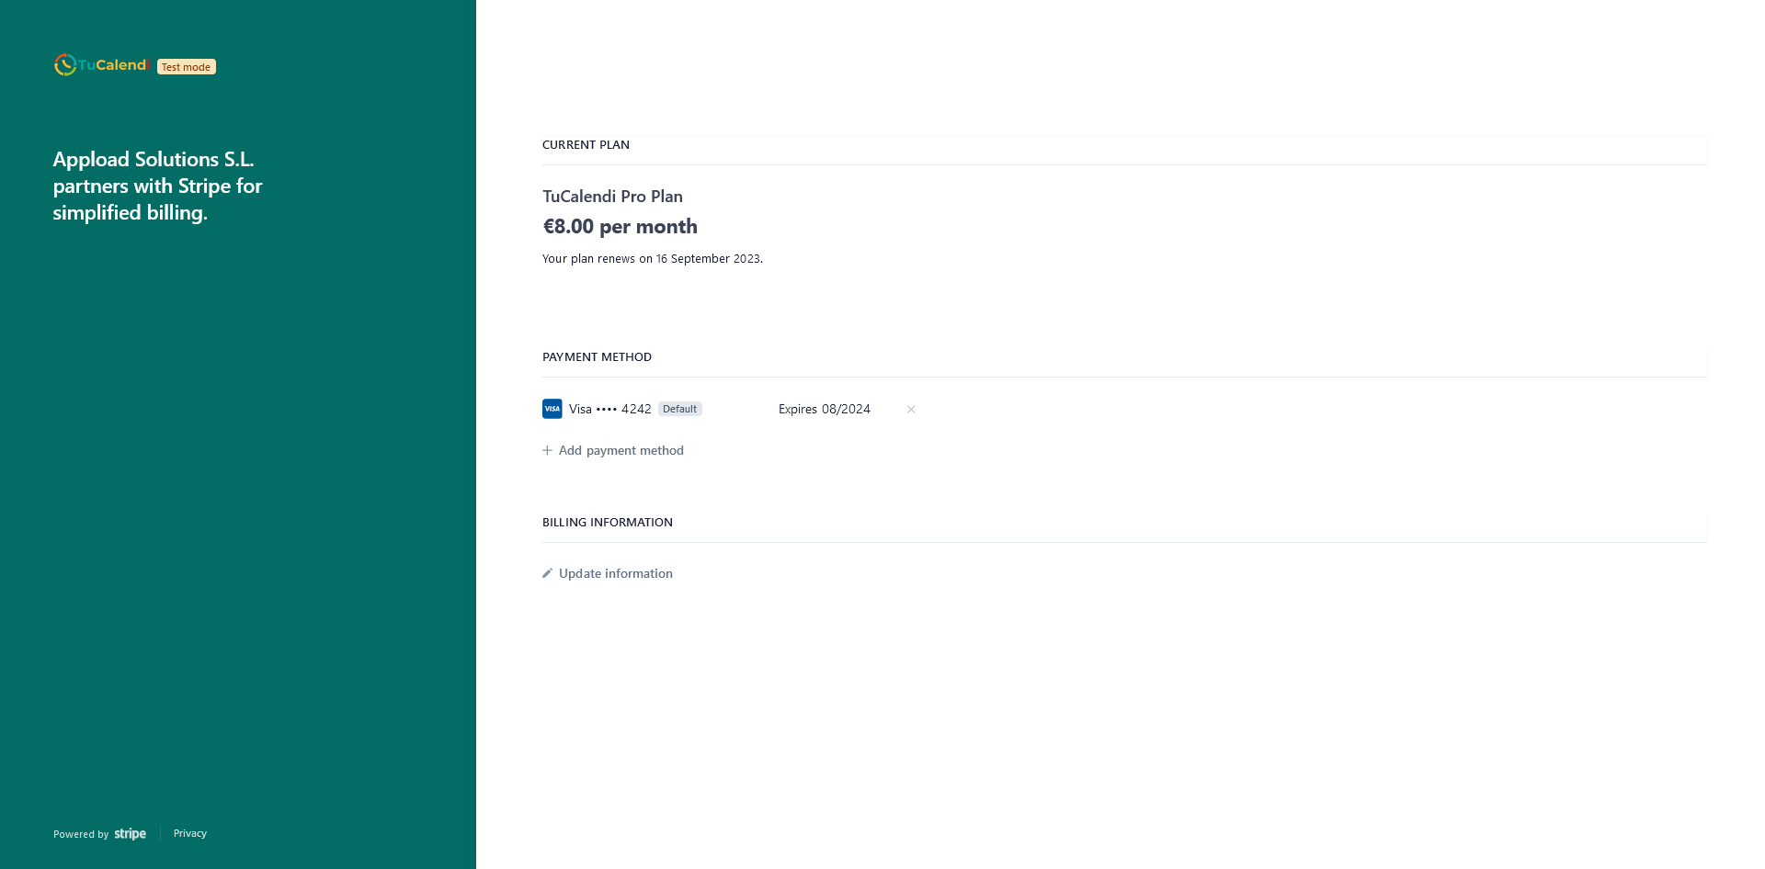Click the Appload Solutions S.L. partner message

[158, 186]
